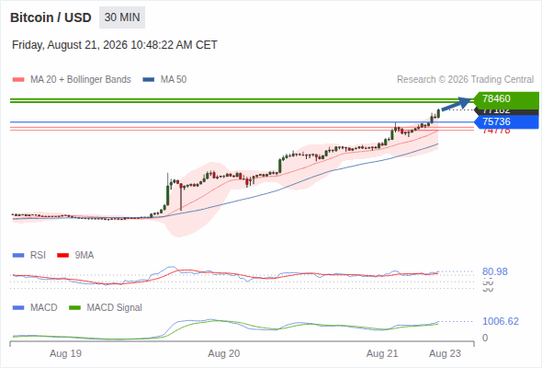Click the Aug 19 date axis label
This screenshot has width=542, height=368.
pyautogui.click(x=65, y=354)
